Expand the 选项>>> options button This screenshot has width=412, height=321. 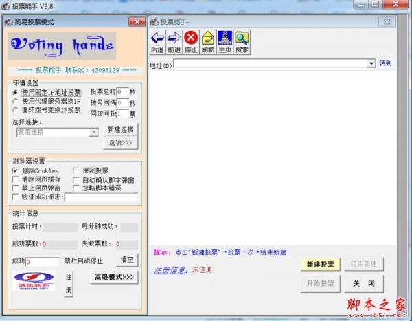pyautogui.click(x=121, y=142)
